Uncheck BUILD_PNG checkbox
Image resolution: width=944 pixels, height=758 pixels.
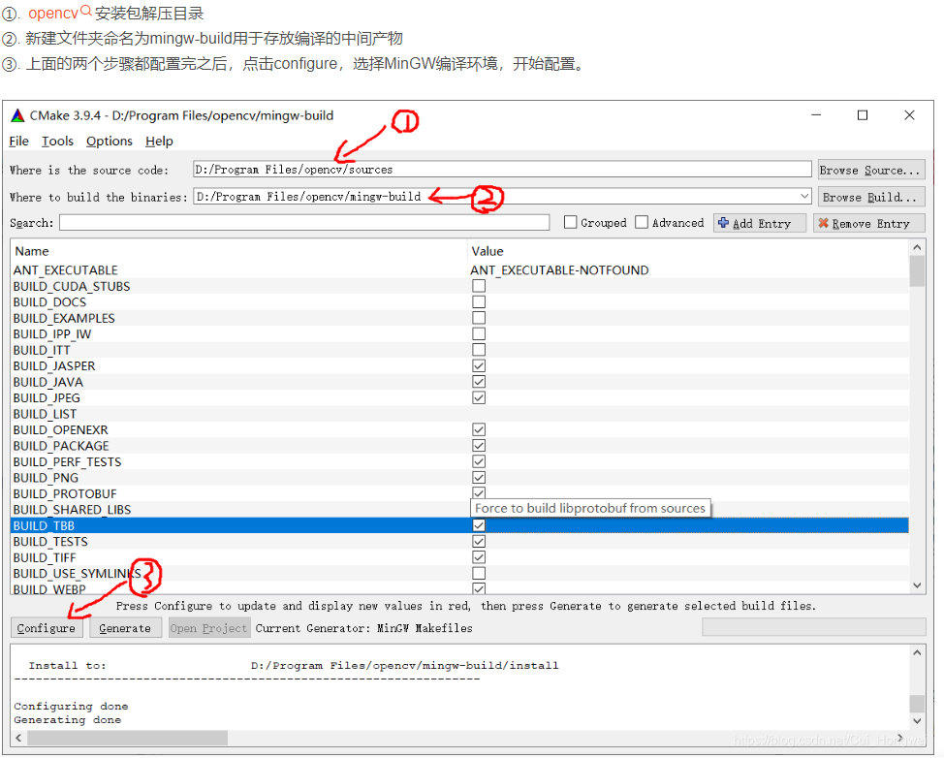coord(479,478)
